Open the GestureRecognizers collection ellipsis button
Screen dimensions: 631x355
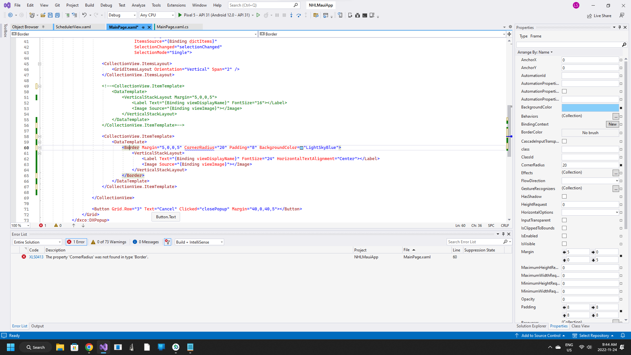[x=616, y=189]
